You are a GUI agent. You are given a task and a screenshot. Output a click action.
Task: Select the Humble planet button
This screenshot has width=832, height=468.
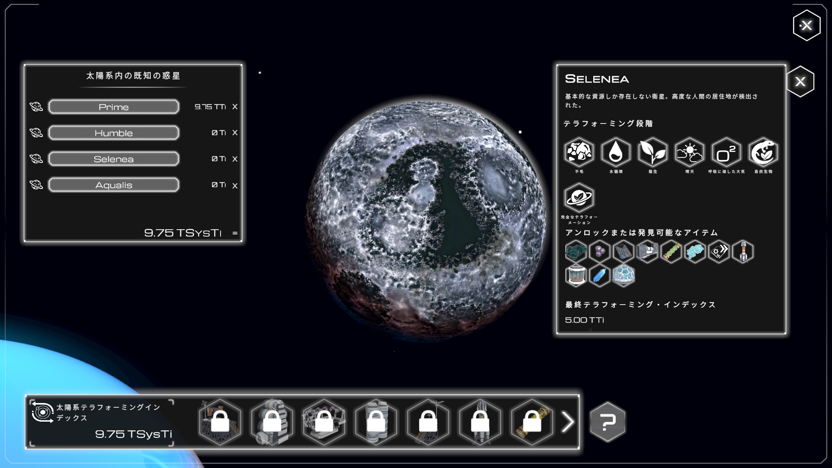tap(114, 133)
